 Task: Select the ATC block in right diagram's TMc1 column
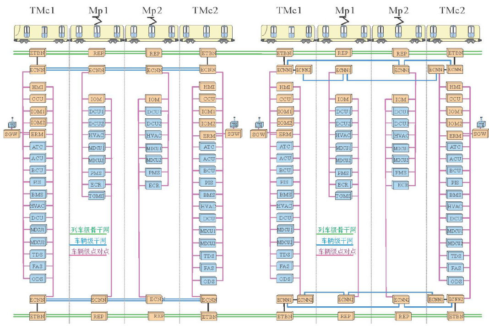pos(284,147)
